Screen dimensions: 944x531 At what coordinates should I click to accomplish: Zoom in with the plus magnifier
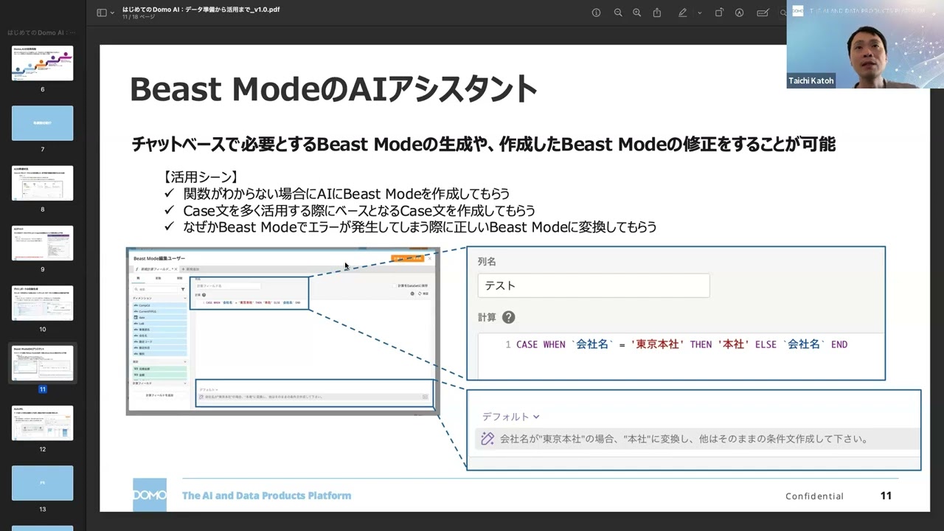pos(637,13)
